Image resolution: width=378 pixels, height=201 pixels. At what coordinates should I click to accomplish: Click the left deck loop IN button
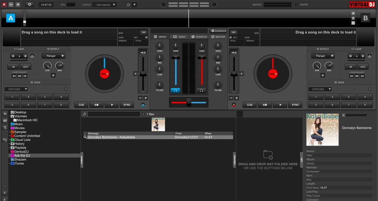13,67
